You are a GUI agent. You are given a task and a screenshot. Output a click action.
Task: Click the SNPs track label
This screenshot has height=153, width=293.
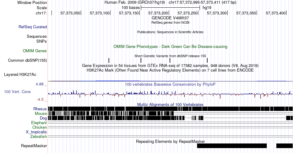[42, 41]
